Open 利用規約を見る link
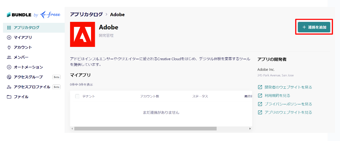The width and height of the screenshot is (340, 141). click(x=277, y=95)
